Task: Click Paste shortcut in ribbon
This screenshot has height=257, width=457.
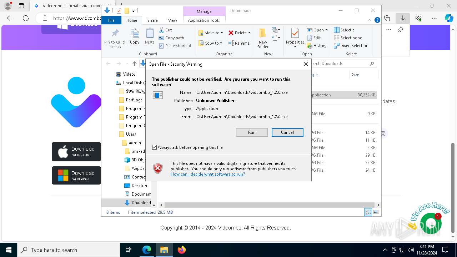Action: pyautogui.click(x=175, y=46)
